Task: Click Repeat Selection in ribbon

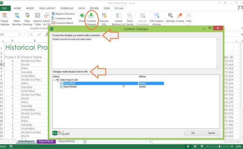Action: pyautogui.click(x=63, y=14)
